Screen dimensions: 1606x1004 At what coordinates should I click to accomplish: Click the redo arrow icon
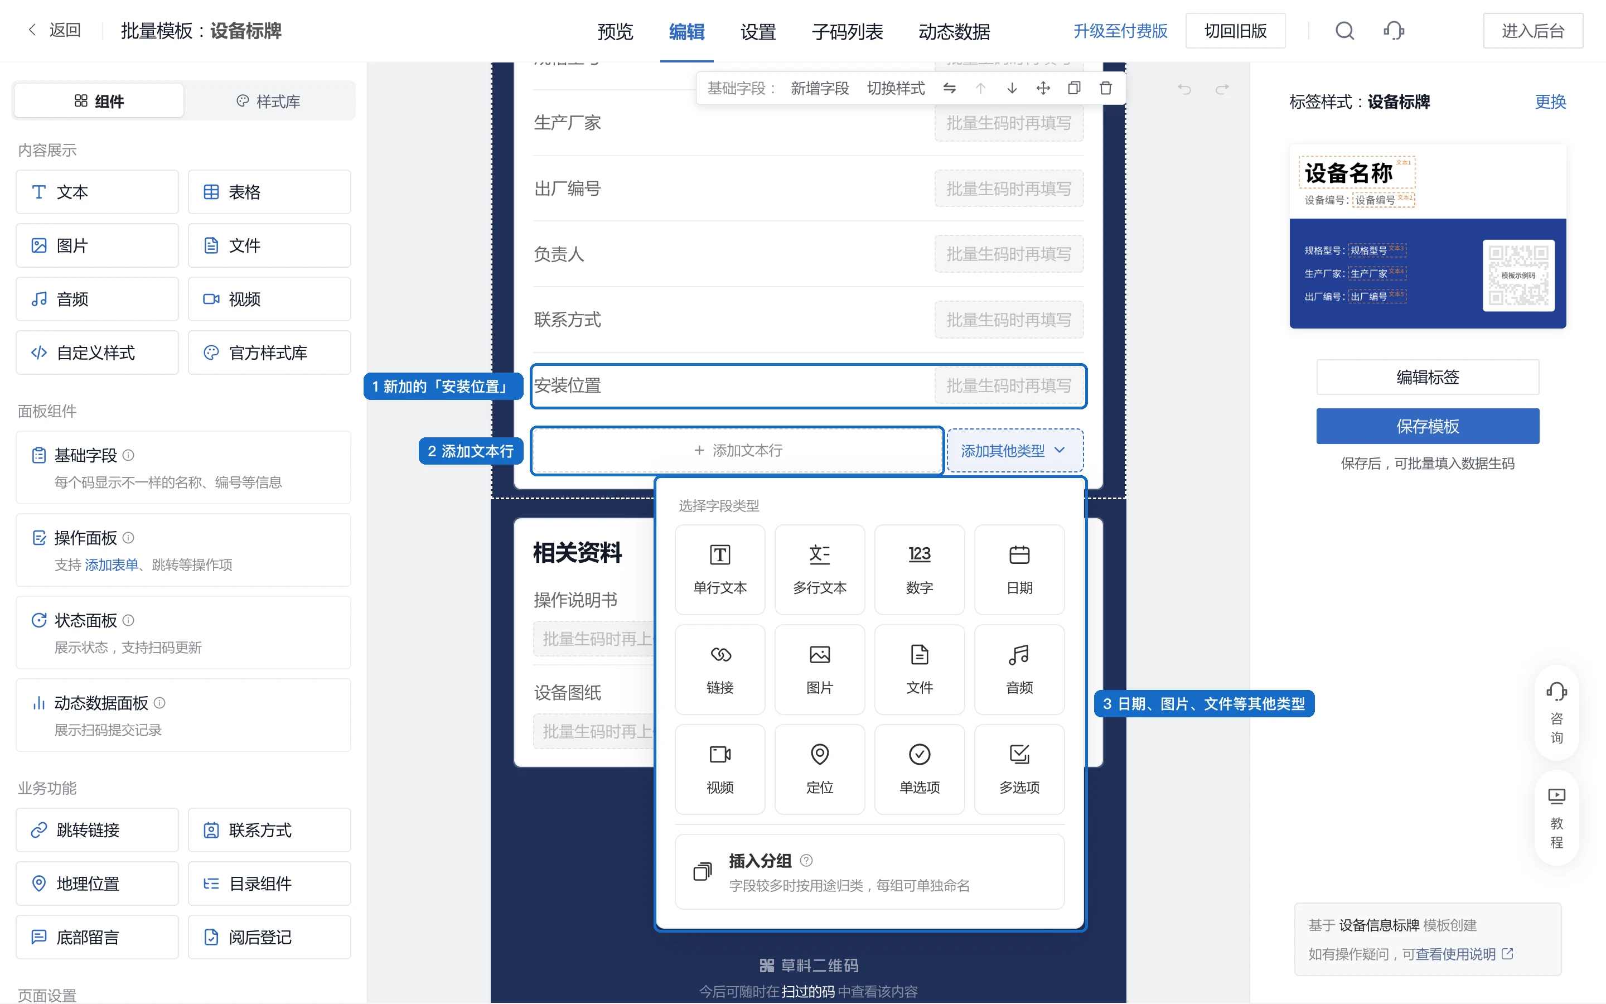tap(1222, 89)
